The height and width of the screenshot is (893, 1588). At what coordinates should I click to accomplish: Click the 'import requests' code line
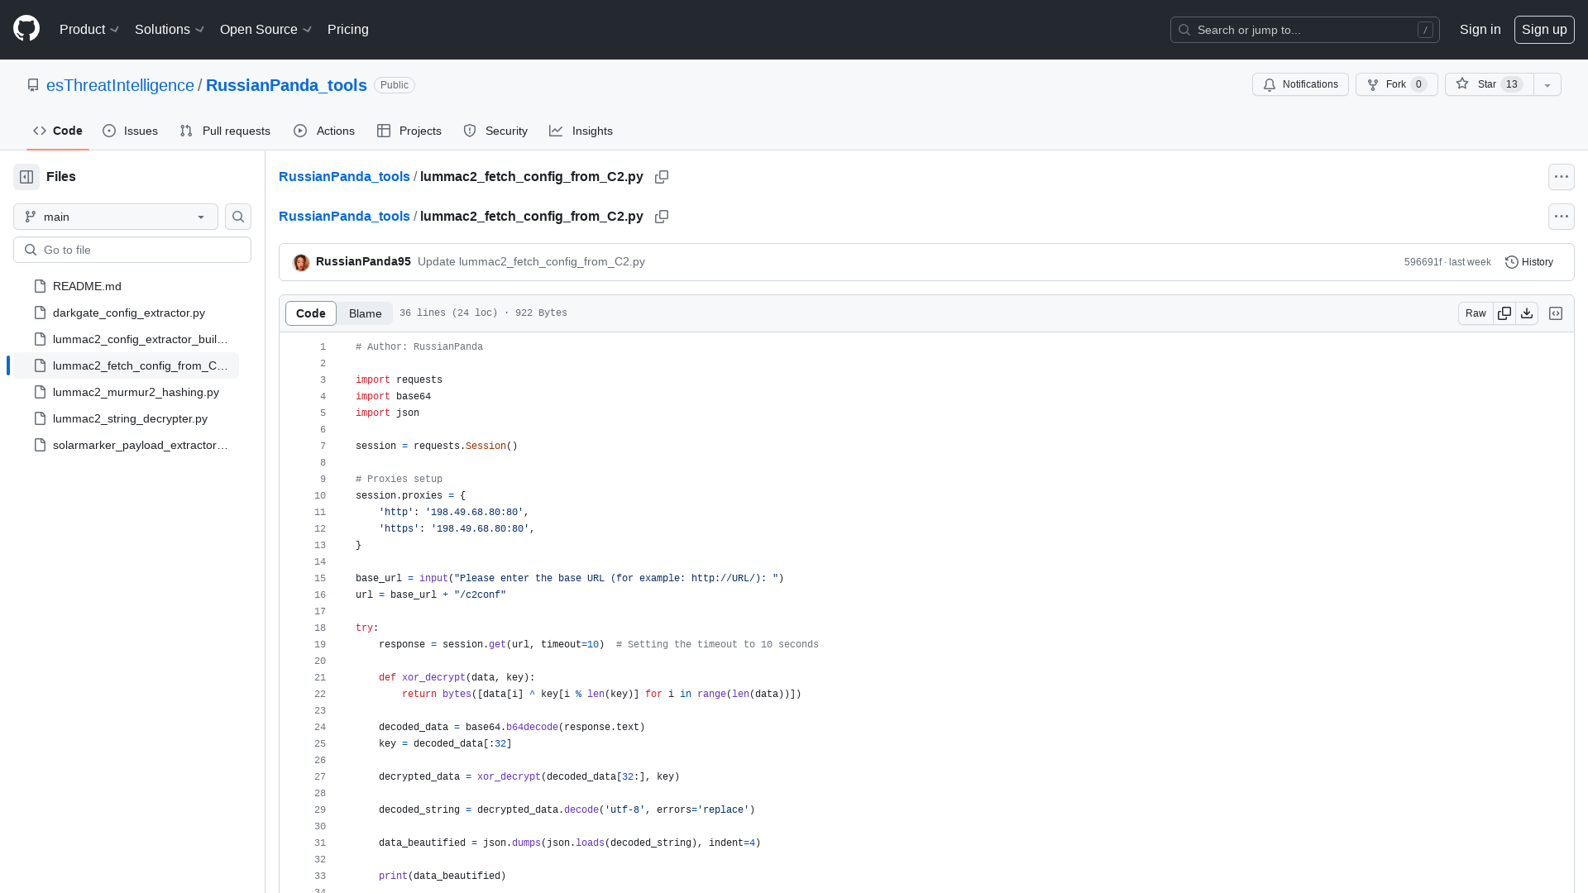(x=399, y=380)
